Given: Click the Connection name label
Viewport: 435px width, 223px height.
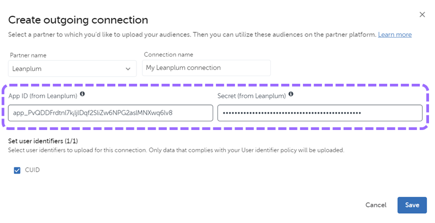Looking at the screenshot, I should point(169,54).
